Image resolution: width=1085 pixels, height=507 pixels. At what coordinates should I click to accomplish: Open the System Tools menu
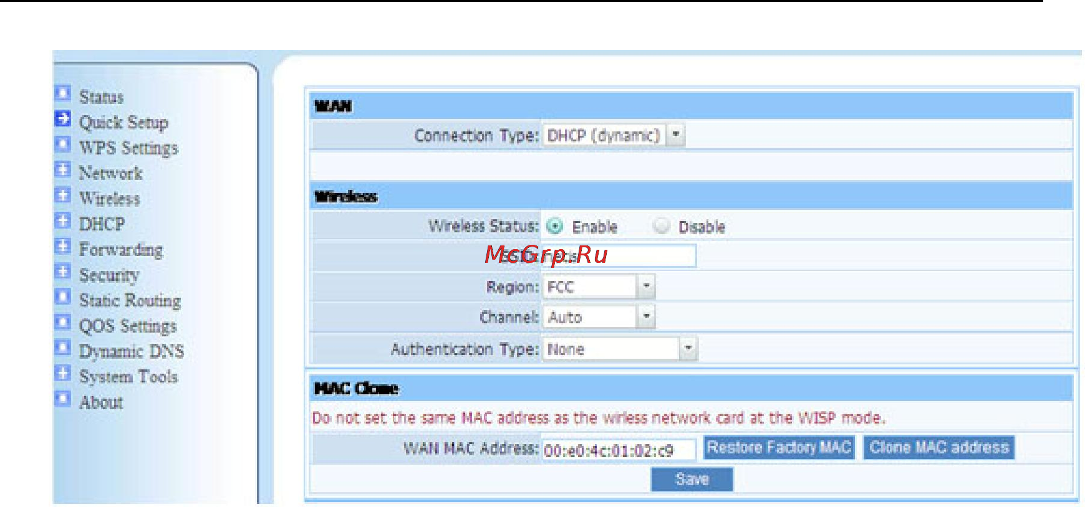[x=128, y=377]
